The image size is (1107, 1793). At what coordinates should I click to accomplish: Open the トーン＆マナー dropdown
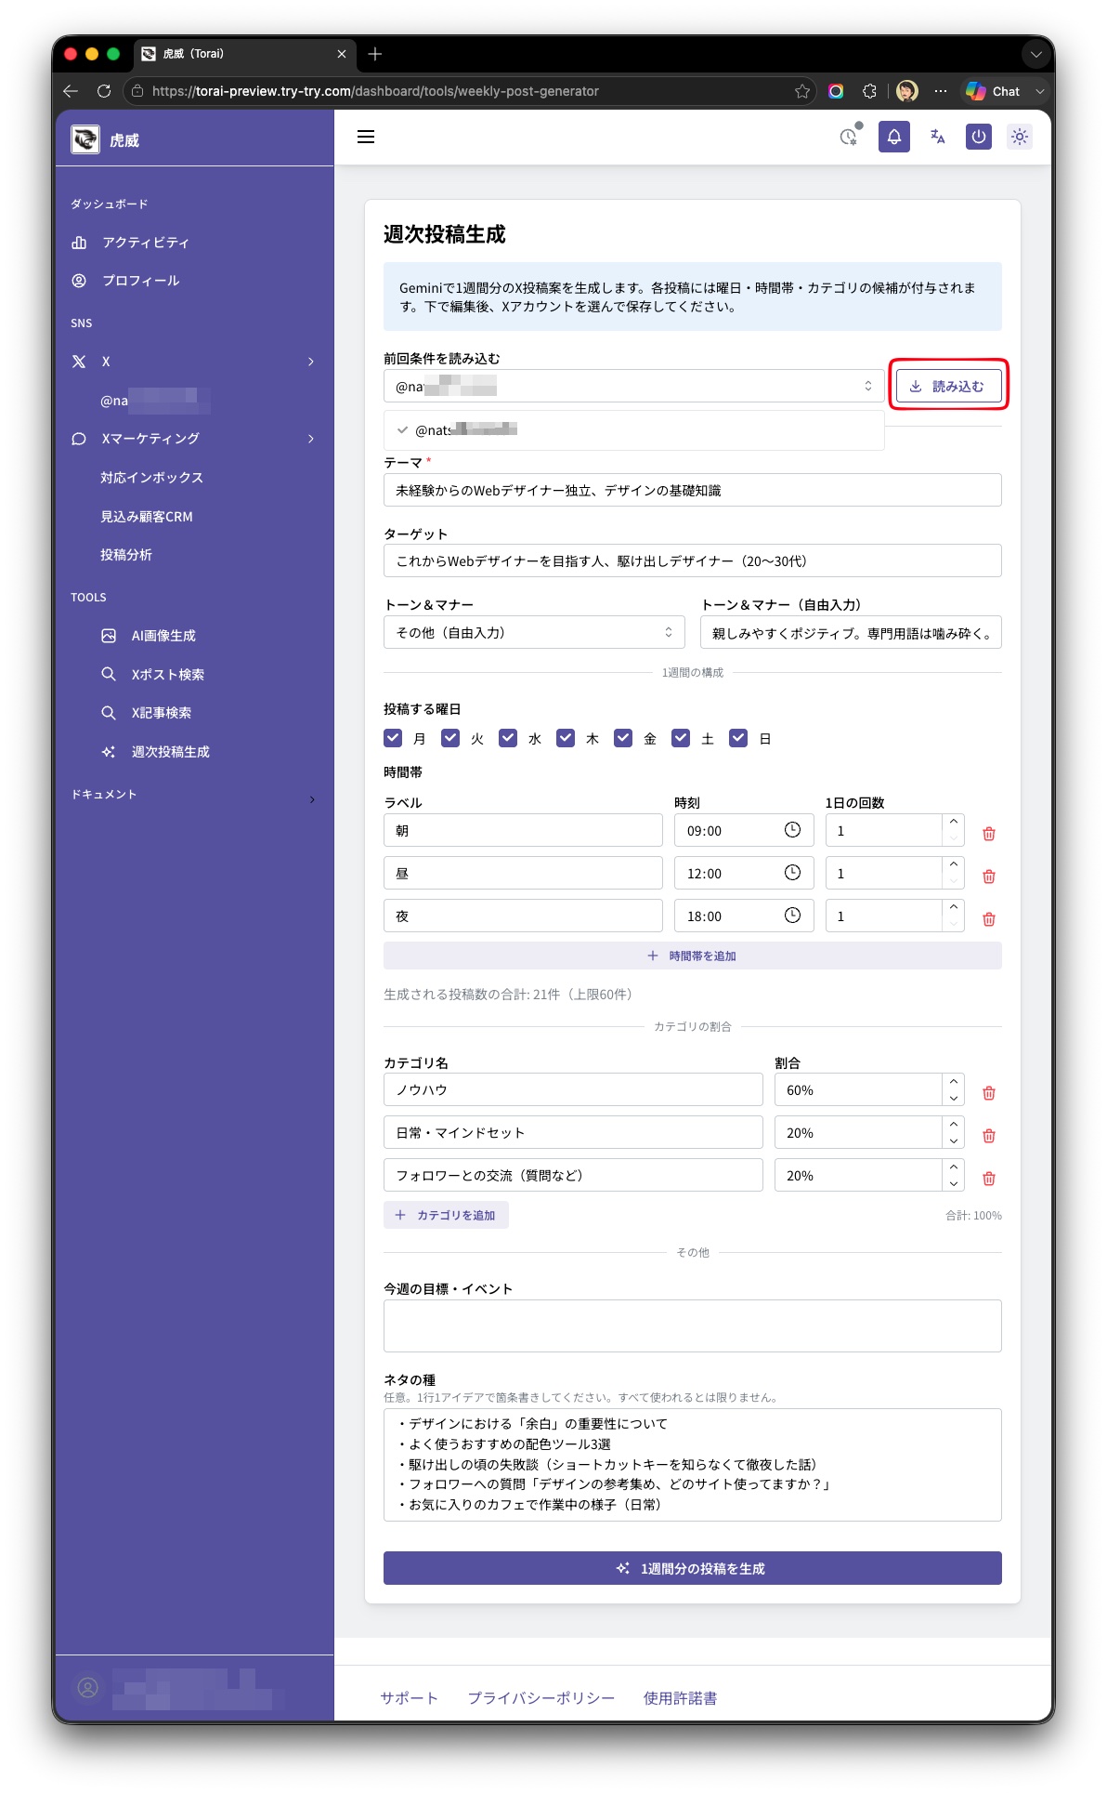[534, 632]
